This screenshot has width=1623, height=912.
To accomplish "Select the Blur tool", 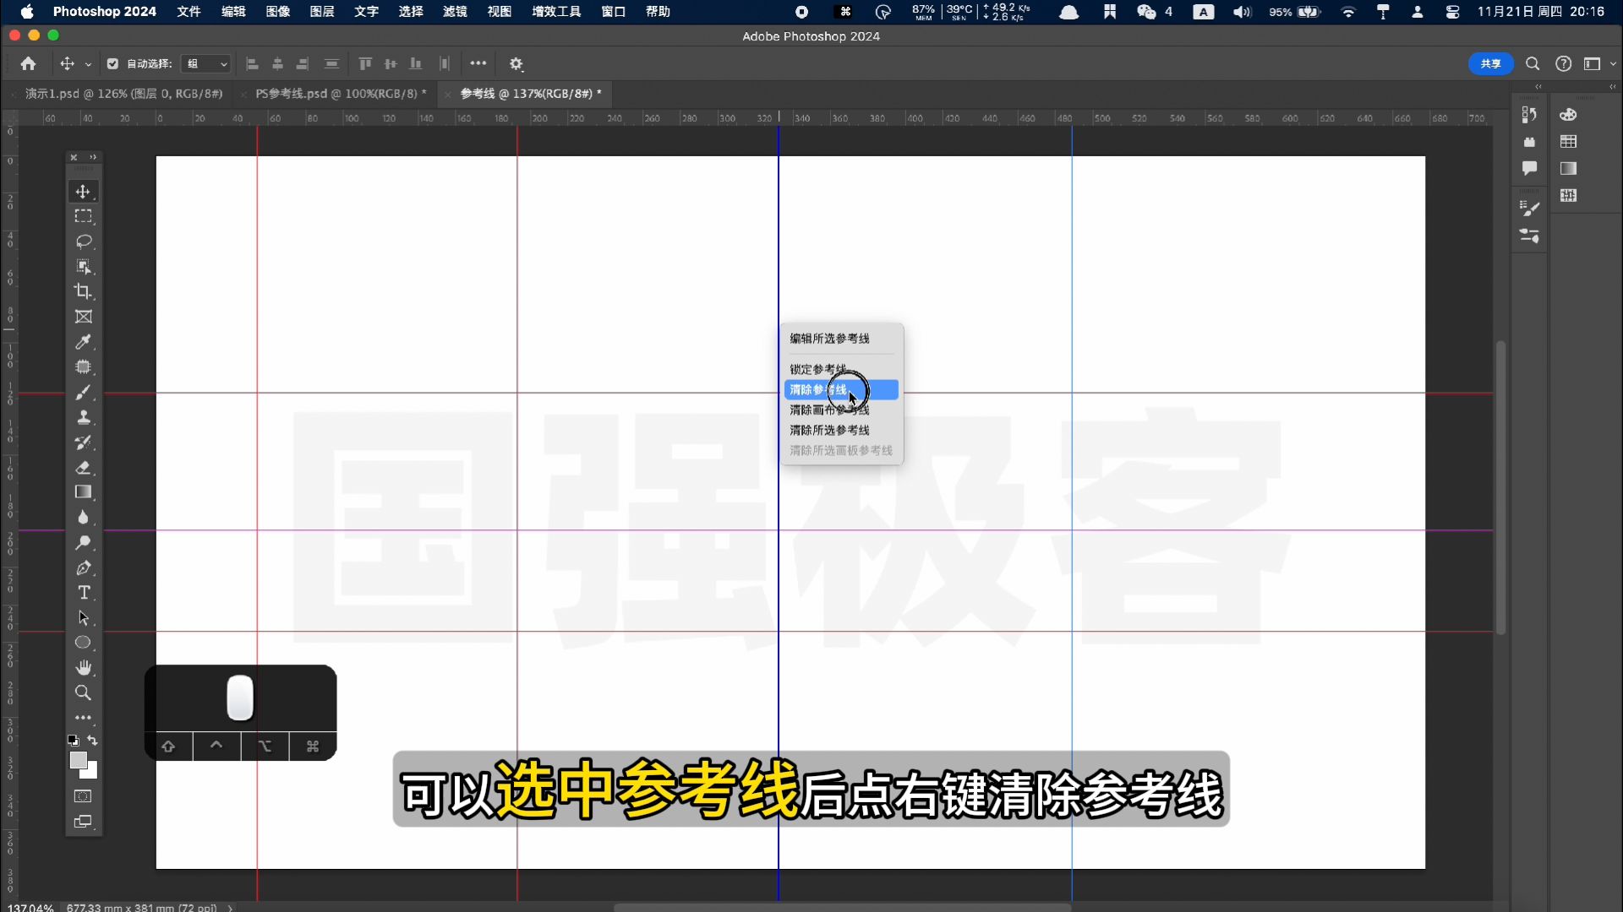I will [83, 518].
